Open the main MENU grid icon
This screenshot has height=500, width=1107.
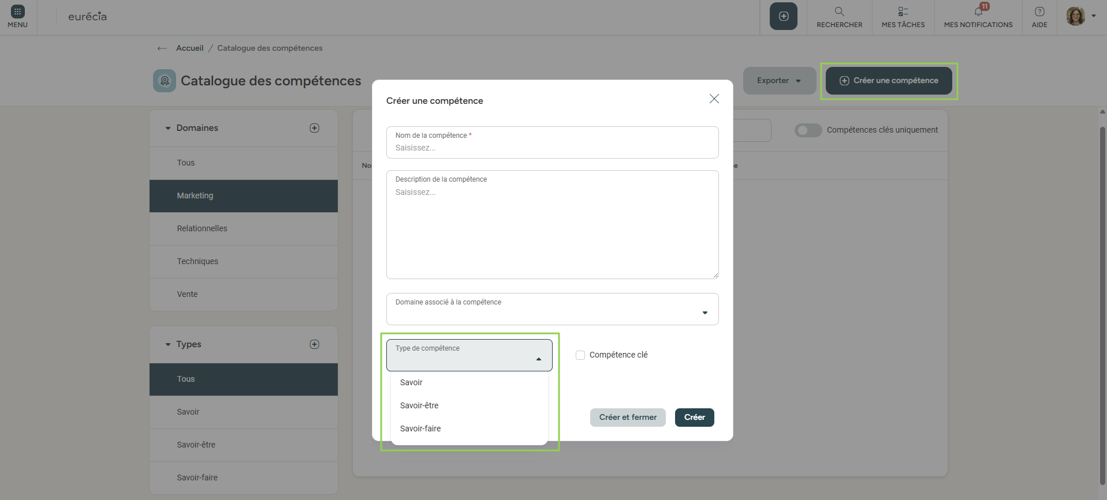17,12
